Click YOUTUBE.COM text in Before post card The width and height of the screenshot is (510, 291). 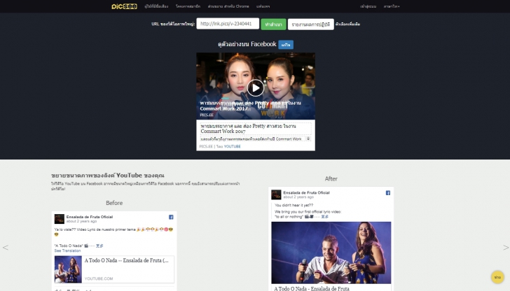[99, 278]
